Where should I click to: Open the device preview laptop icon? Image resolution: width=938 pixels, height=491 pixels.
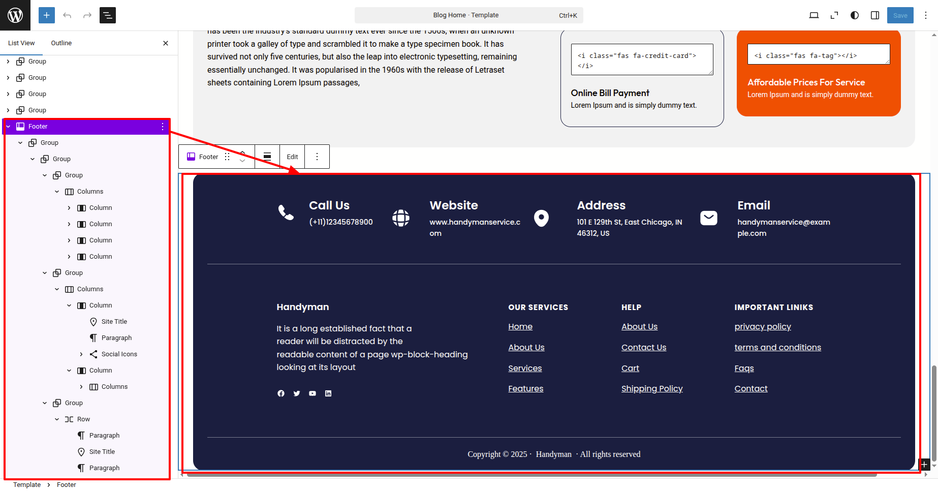pos(814,15)
